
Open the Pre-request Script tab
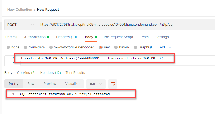coord(118,37)
